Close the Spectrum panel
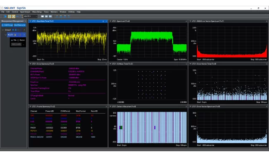This screenshot has height=157, width=269. pos(186,21)
